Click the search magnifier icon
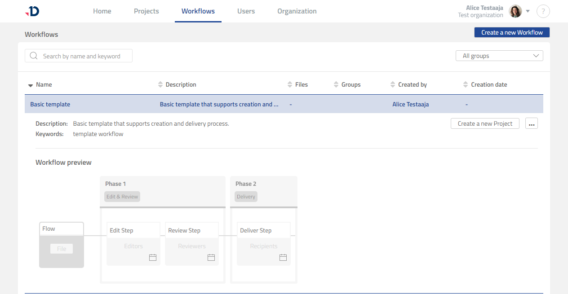Screen dimensions: 568x294 coord(33,56)
